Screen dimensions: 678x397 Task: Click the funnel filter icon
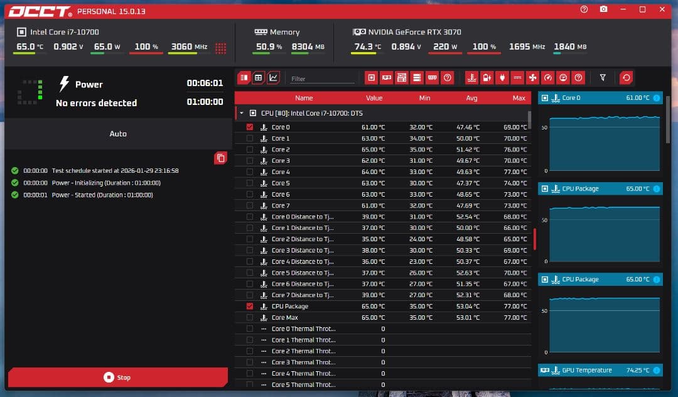click(603, 78)
